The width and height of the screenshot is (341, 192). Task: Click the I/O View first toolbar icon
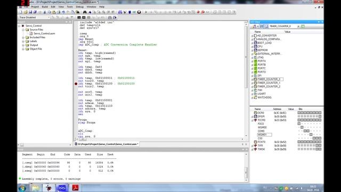point(254,26)
